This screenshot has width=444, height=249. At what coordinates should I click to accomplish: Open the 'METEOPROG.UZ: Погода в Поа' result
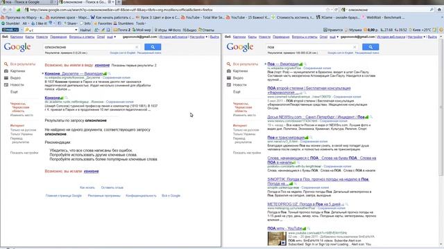pyautogui.click(x=304, y=204)
